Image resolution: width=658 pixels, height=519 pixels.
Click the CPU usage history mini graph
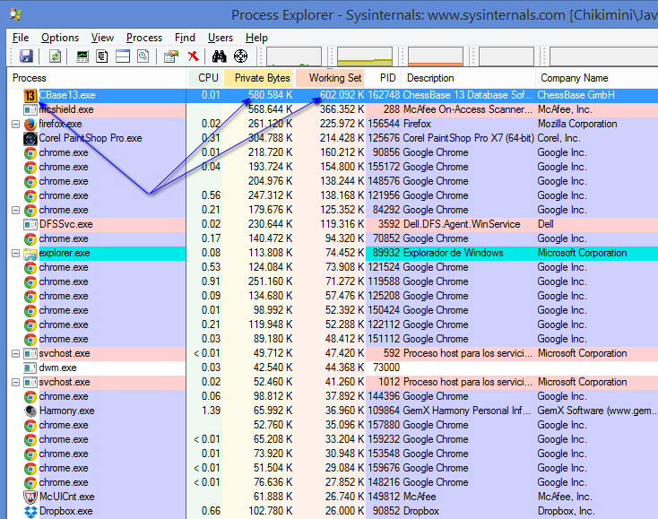pos(294,56)
